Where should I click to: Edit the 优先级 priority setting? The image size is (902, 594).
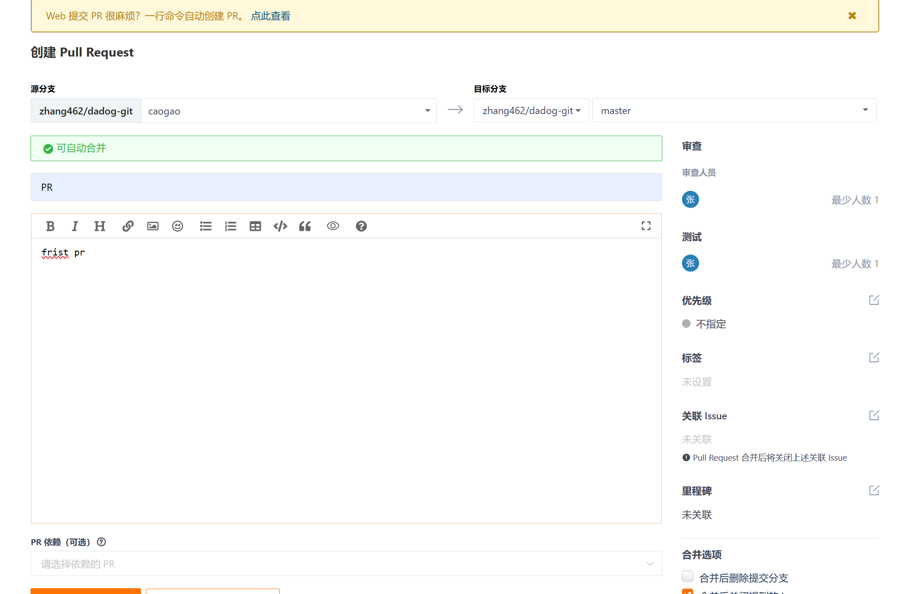pos(874,300)
